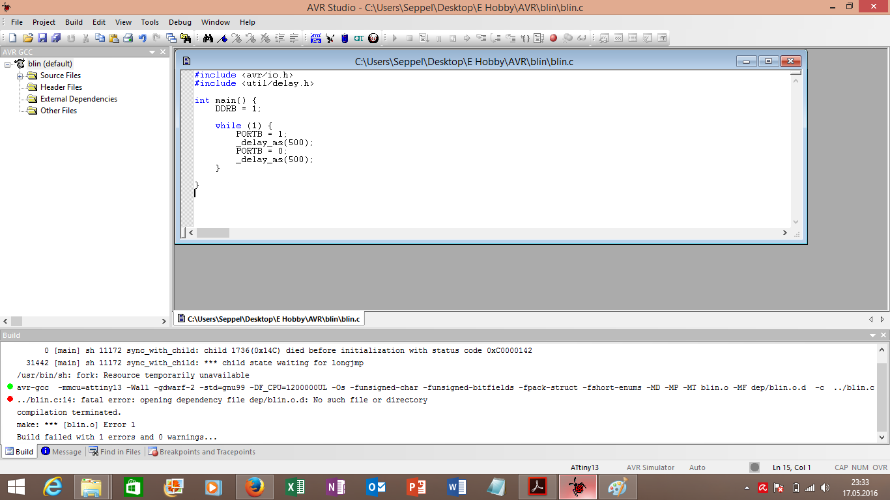Switch to the Find in Files tab
This screenshot has height=500, width=890.
(x=115, y=452)
